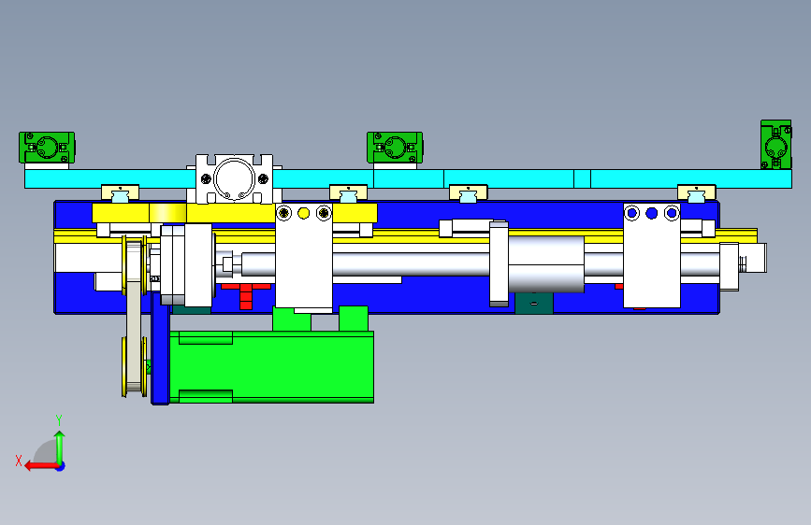Select the leftmost pale yellow guide carriage
This screenshot has width=811, height=525.
tap(120, 192)
